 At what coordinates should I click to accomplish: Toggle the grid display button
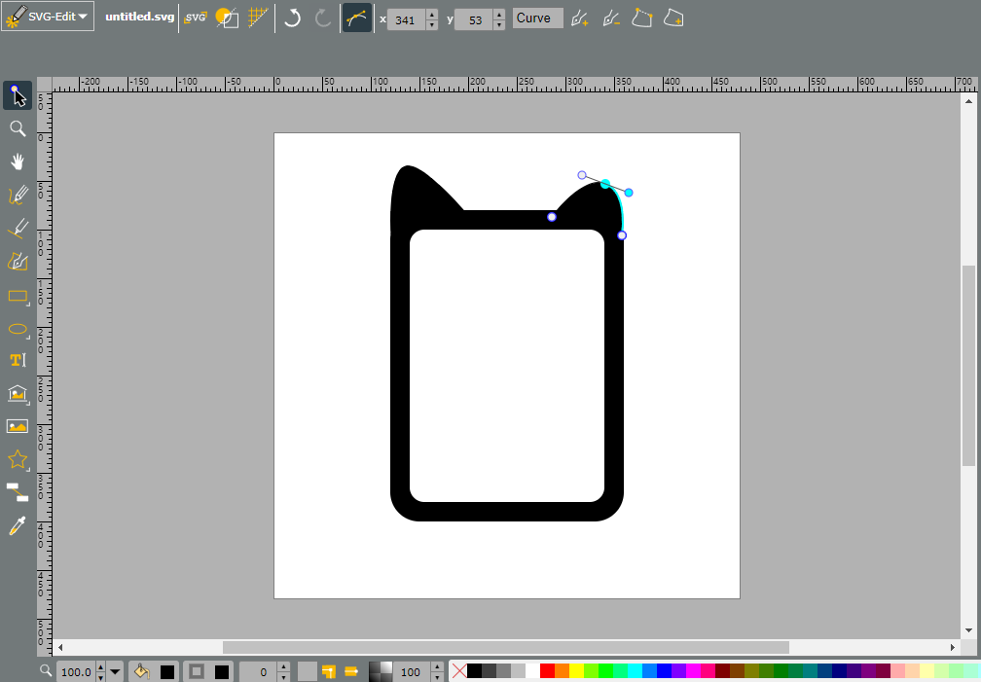pos(258,18)
